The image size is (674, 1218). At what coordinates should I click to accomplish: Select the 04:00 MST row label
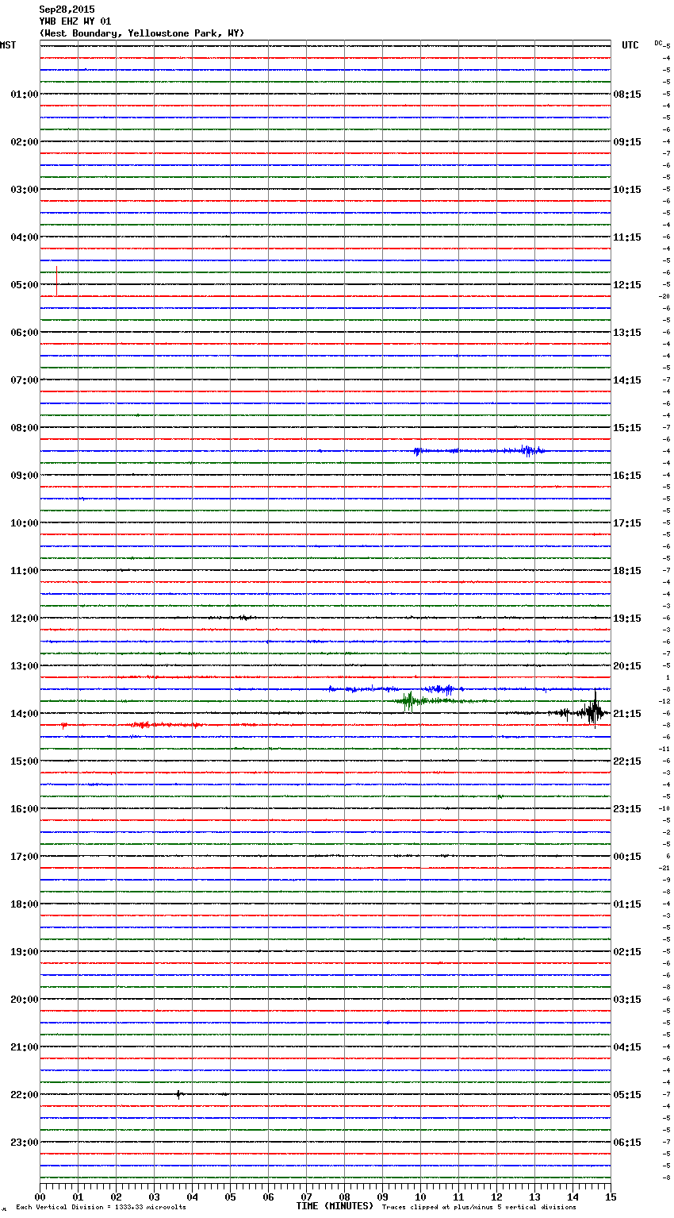[24, 237]
